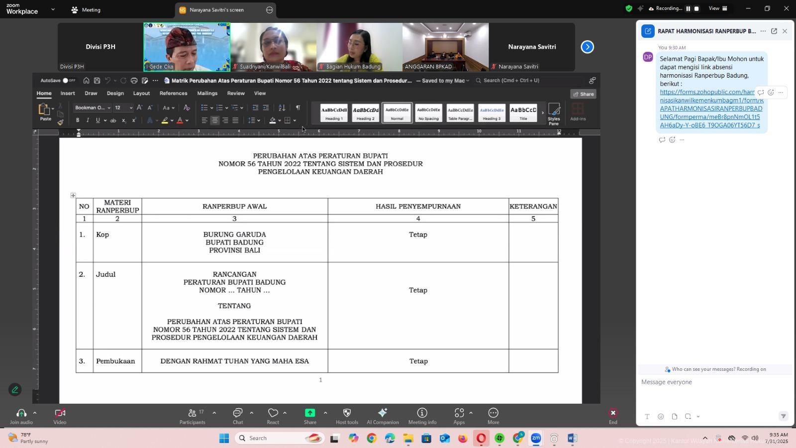Click the annotation pencil icon
Viewport: 796px width, 448px height.
tap(15, 390)
